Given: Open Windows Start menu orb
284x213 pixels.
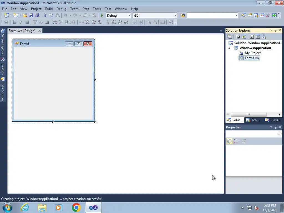Looking at the screenshot, I should tap(7, 207).
